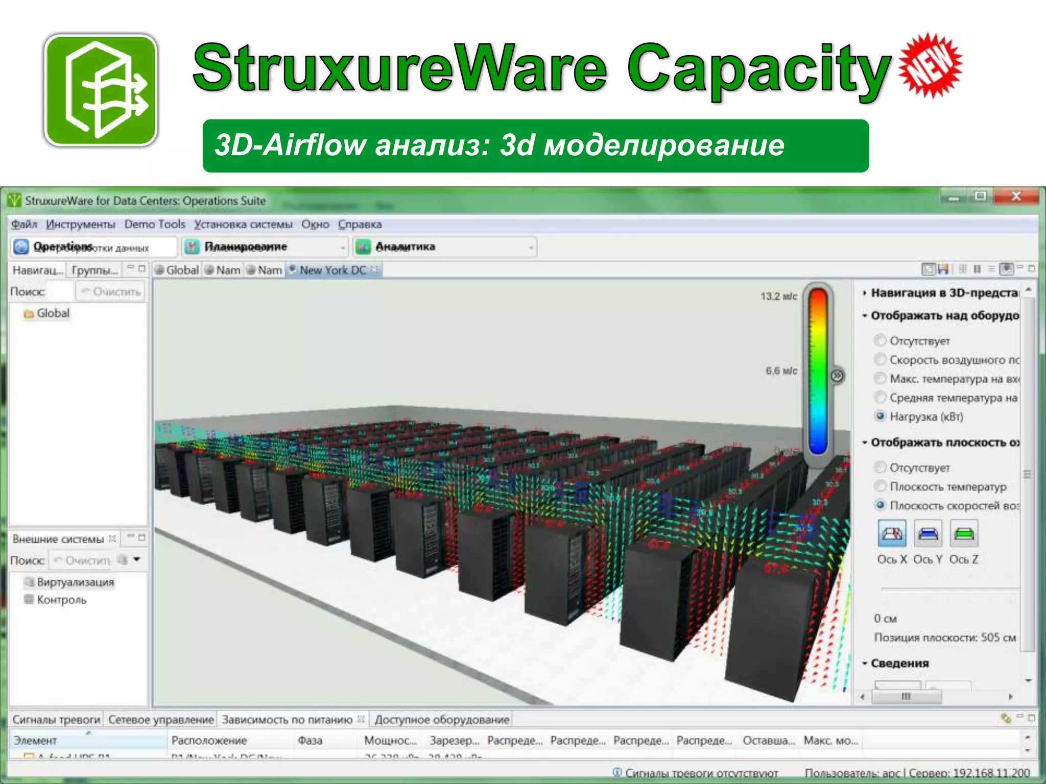Open the Аналитика dropdown arrow
The height and width of the screenshot is (784, 1046).
point(531,248)
